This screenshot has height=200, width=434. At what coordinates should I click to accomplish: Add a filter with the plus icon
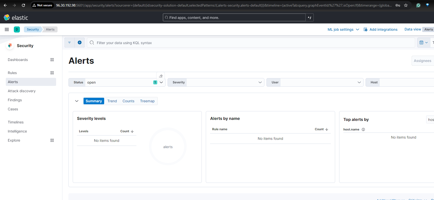click(80, 43)
